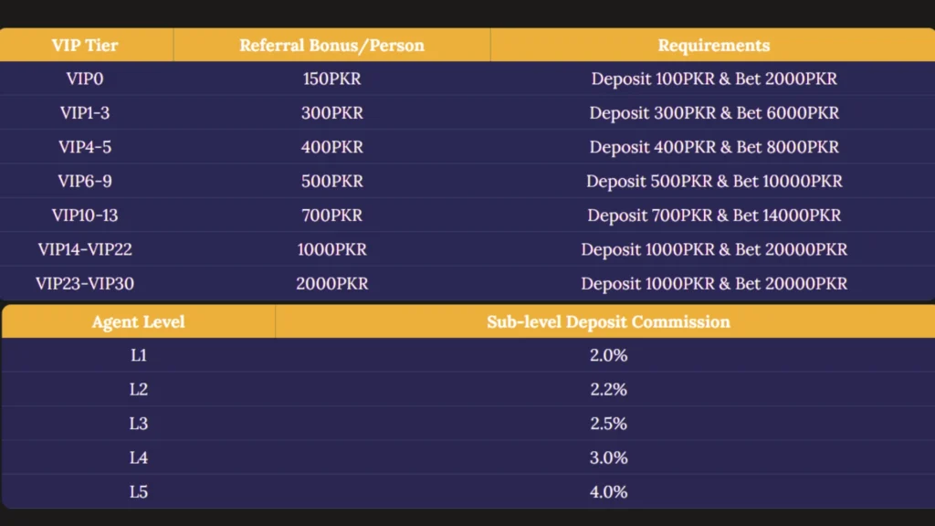This screenshot has width=935, height=526.
Task: Click the VIP4-5 tier cell
Action: coord(85,147)
